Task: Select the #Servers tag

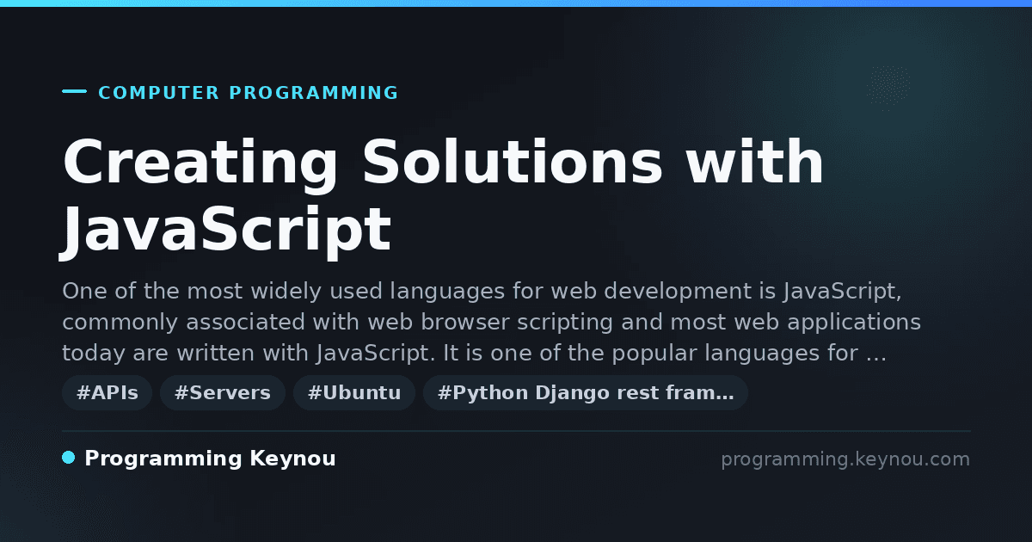Action: click(223, 393)
